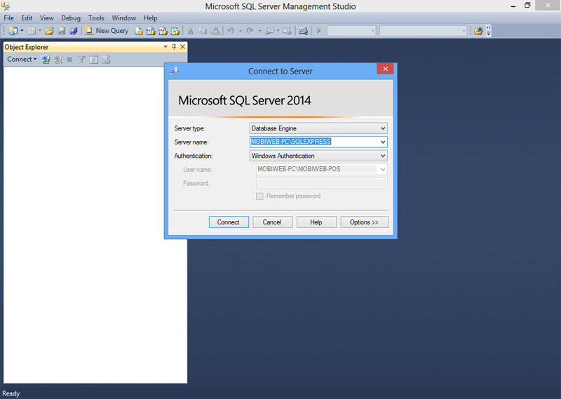Open the wide empty toolbar combo box
561x399 pixels.
point(424,31)
